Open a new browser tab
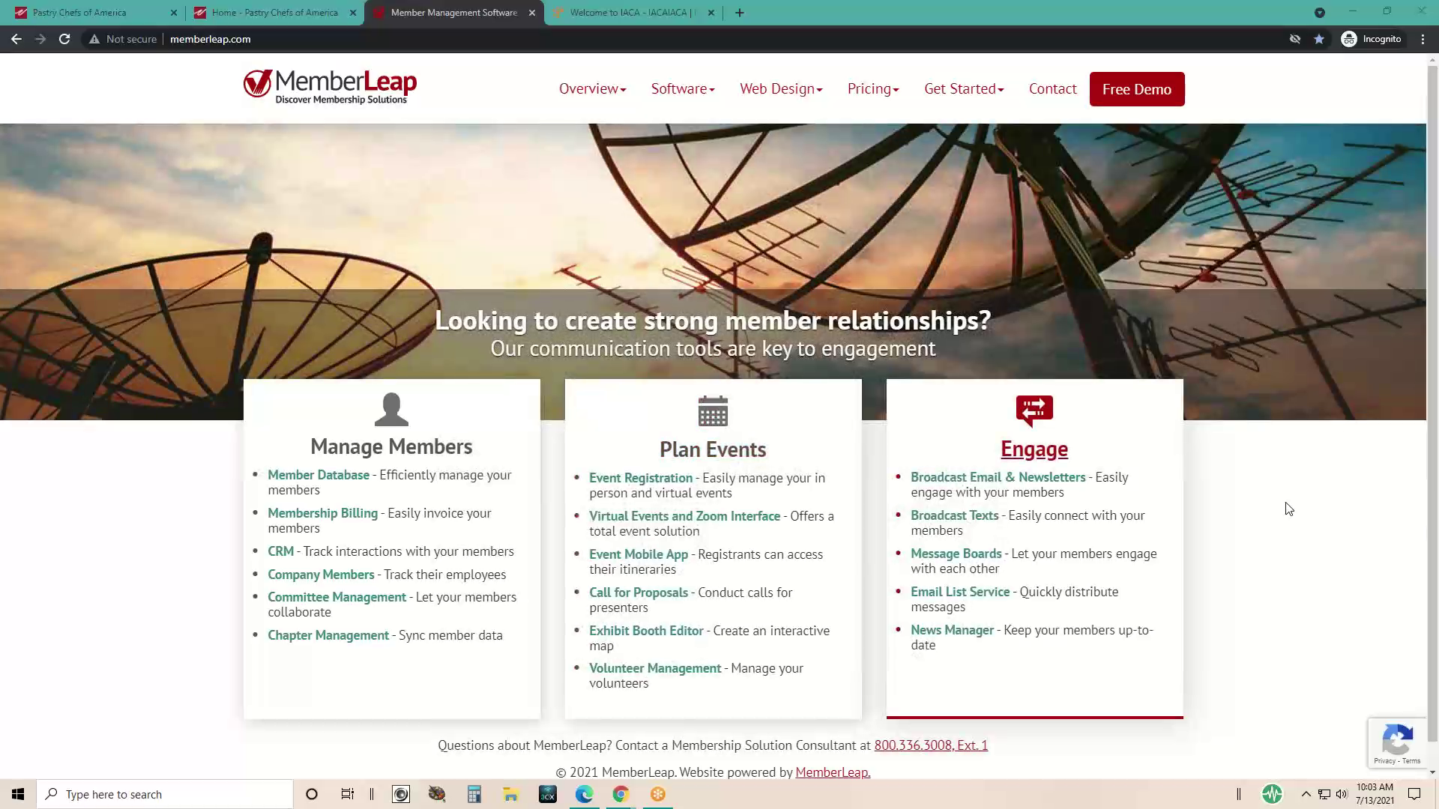The width and height of the screenshot is (1439, 809). pyautogui.click(x=740, y=13)
